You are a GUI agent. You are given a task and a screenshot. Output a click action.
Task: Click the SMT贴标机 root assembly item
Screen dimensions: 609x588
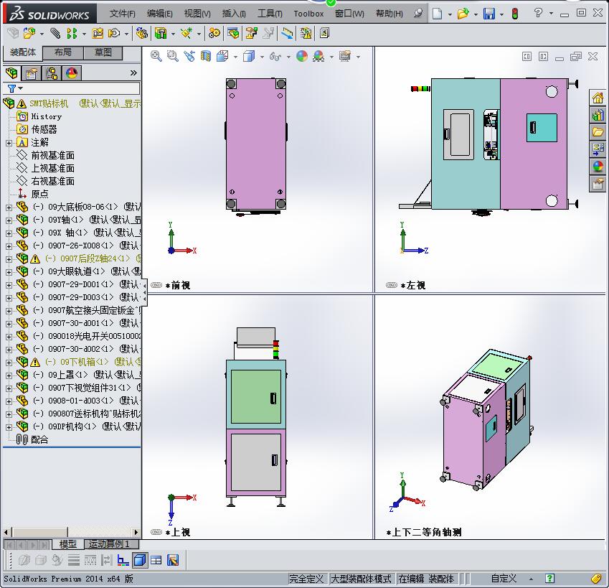(72, 104)
